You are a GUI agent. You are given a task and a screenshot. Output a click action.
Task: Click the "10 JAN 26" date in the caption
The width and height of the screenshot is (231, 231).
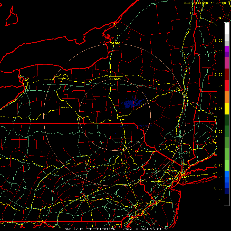(145, 229)
